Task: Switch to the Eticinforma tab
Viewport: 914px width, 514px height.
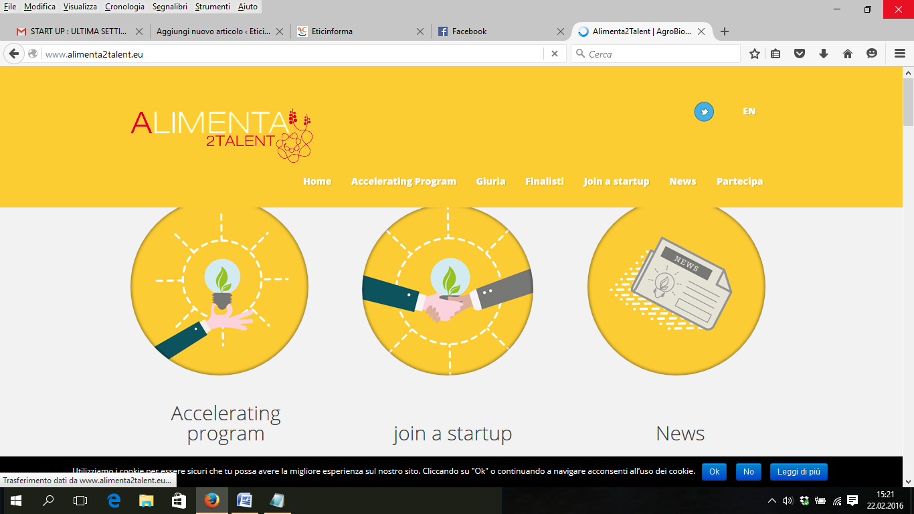Action: 361,31
